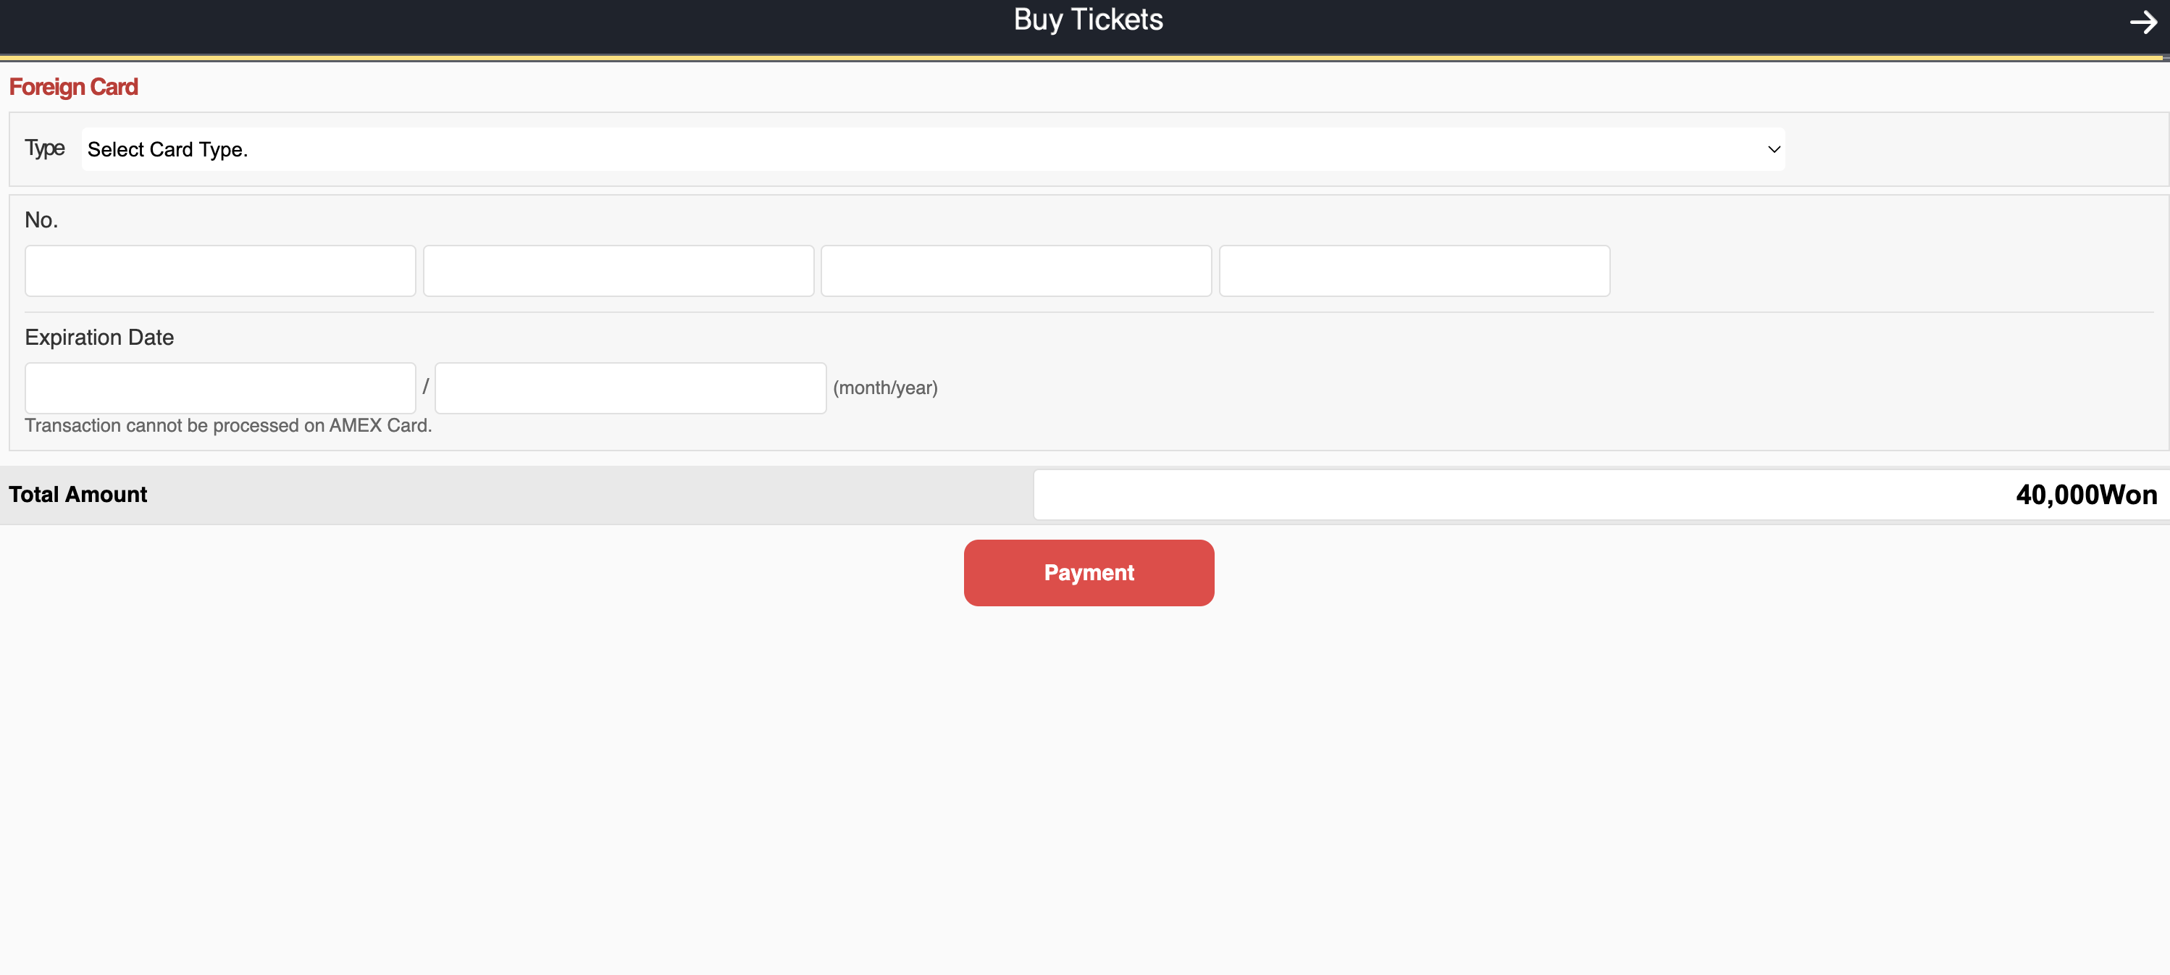
Task: Focus the fourth card number field
Action: click(x=1414, y=270)
